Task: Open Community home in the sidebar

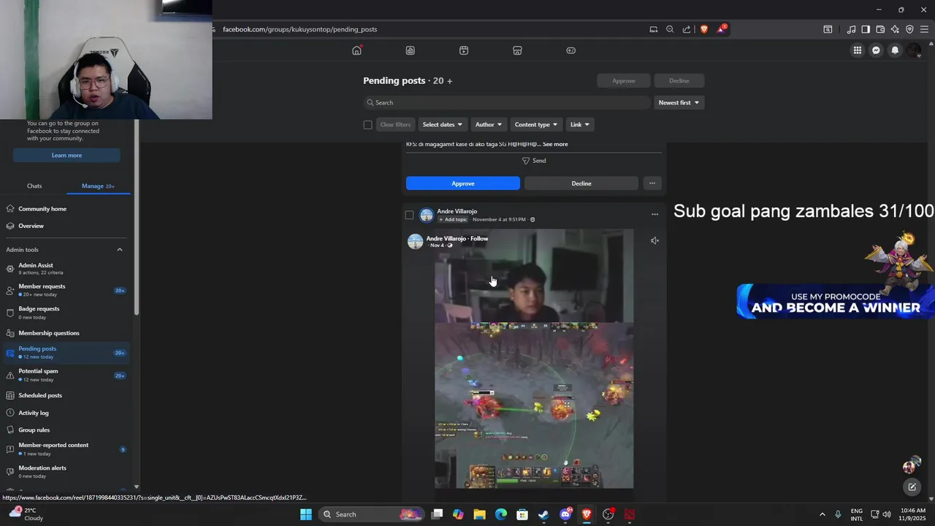Action: pyautogui.click(x=66, y=209)
